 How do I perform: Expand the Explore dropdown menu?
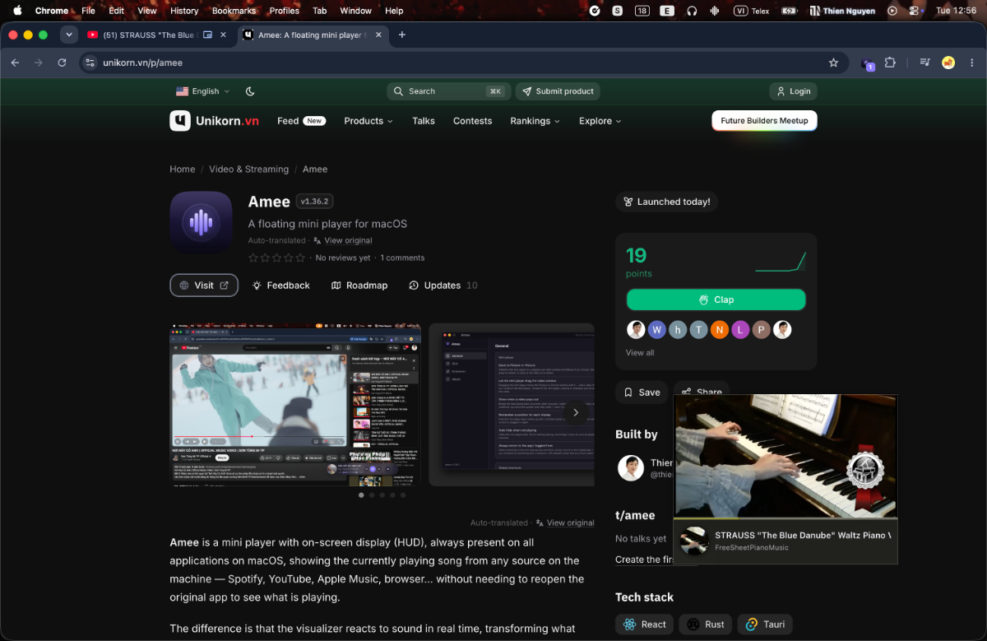(600, 121)
